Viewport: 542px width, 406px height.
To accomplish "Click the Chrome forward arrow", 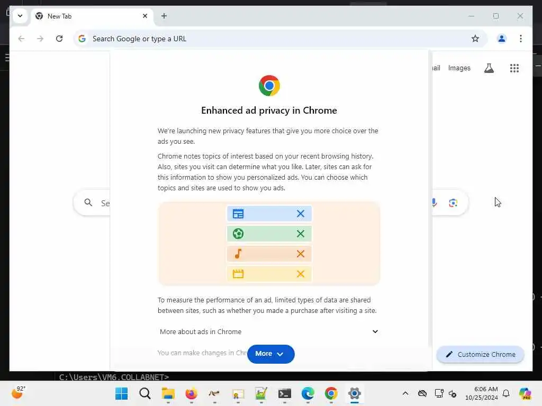I will (40, 39).
